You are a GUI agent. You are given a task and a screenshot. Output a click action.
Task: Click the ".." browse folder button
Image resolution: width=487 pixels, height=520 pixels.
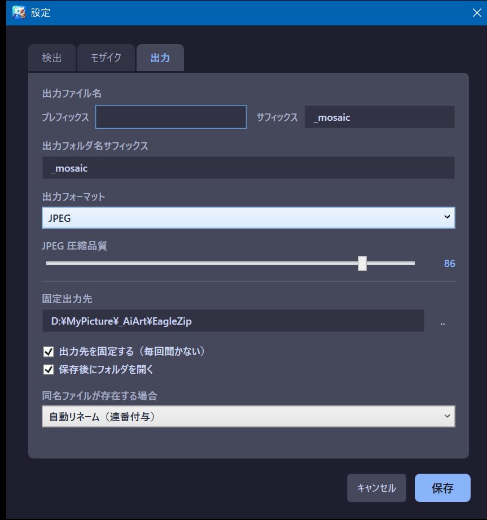point(442,321)
